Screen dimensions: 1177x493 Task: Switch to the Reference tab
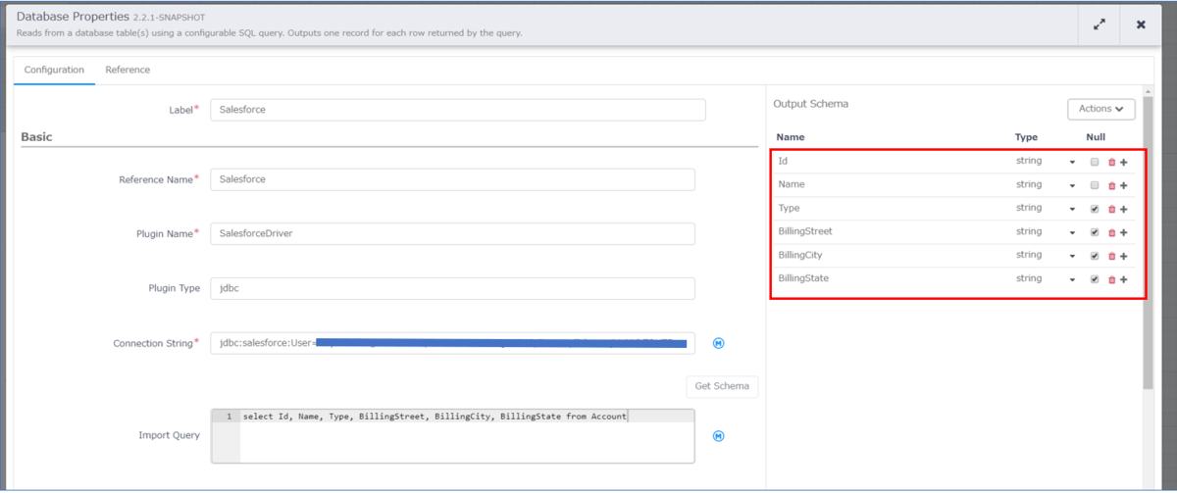[x=128, y=70]
